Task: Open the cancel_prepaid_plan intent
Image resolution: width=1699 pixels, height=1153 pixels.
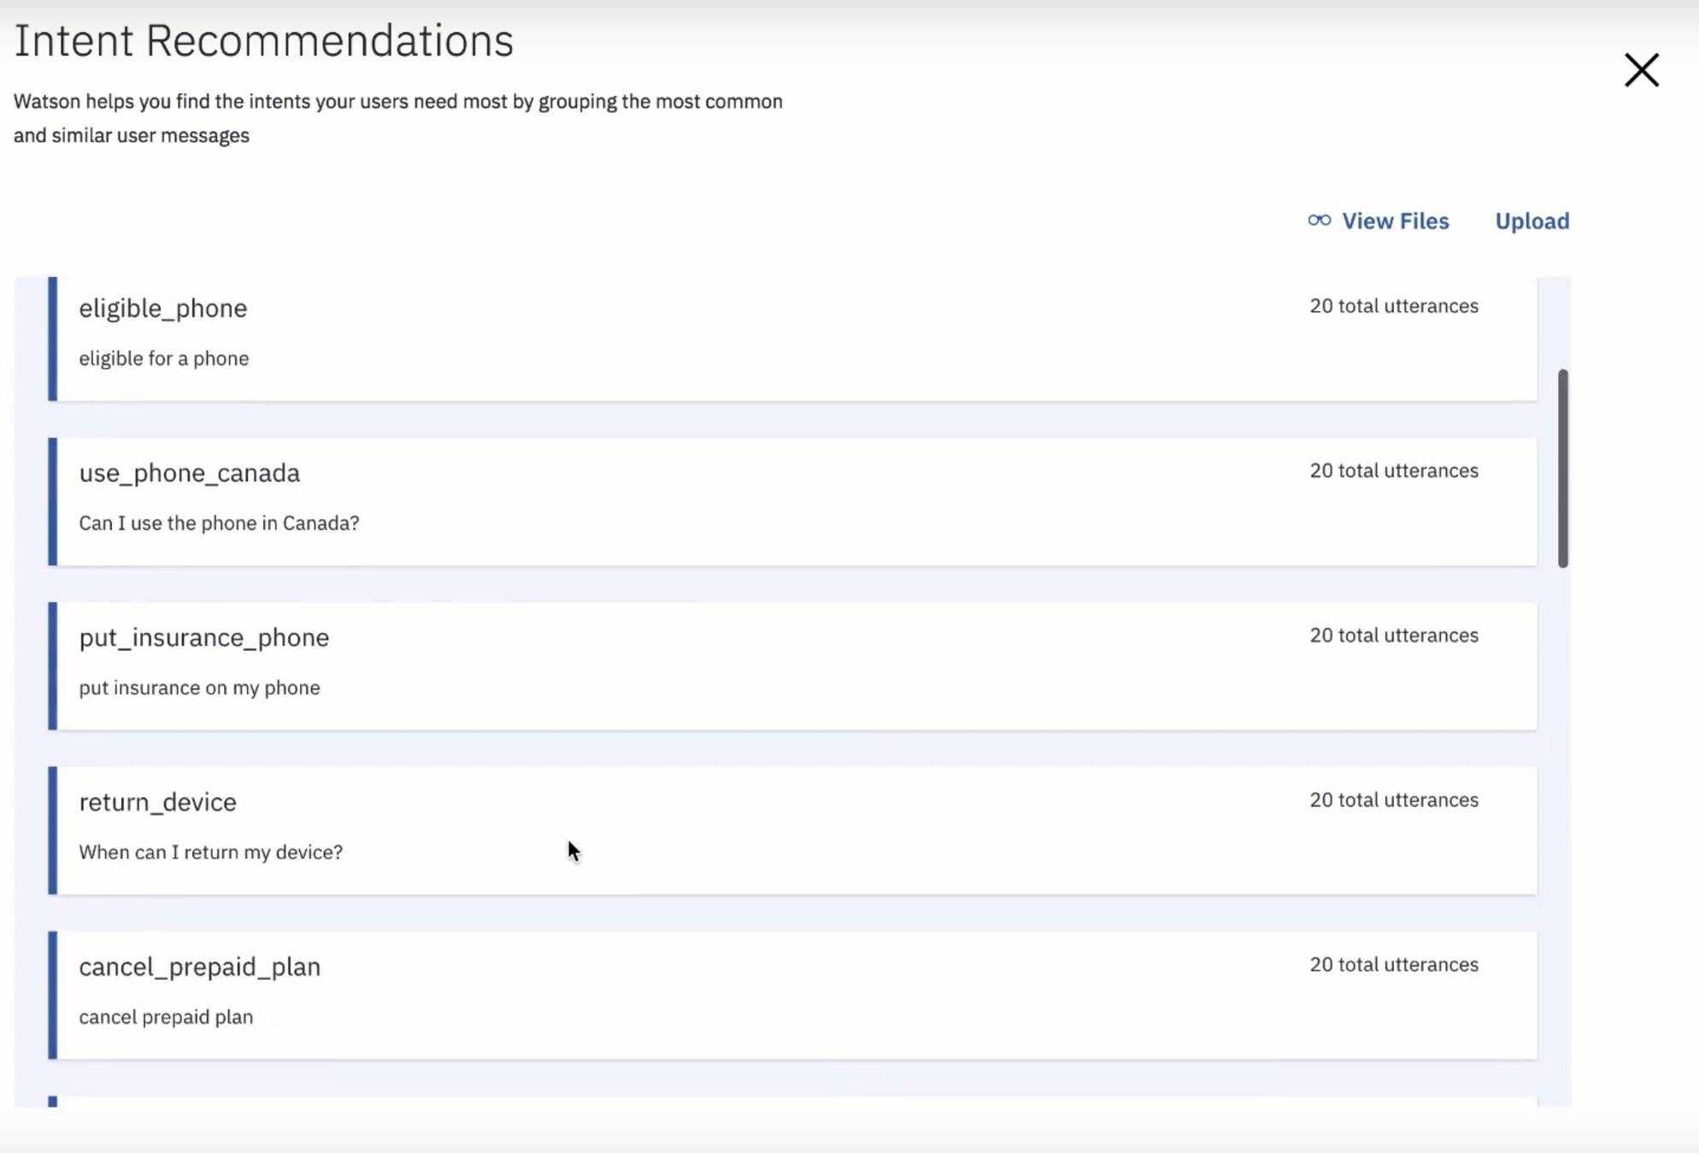Action: (199, 967)
